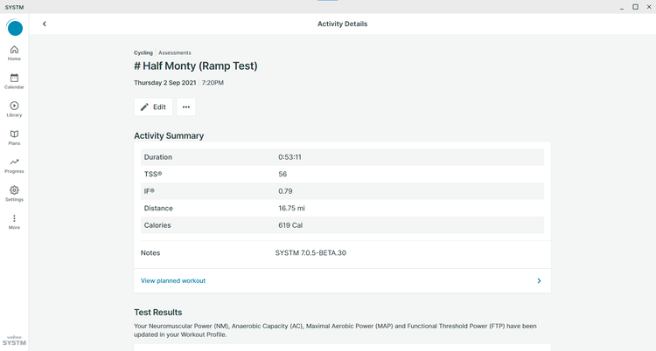
Task: Click the Notes row label
Action: click(150, 253)
